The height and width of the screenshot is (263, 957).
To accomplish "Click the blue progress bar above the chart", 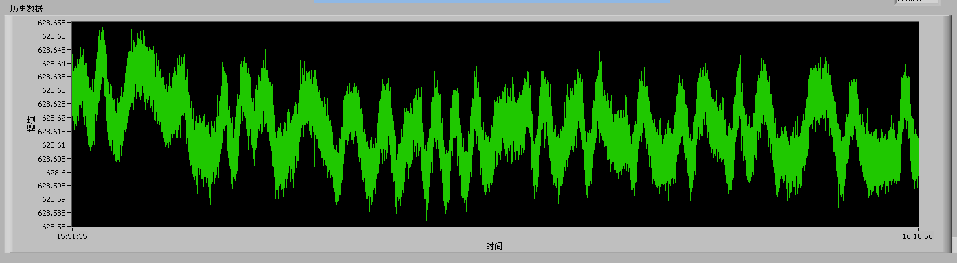I will pos(492,2).
